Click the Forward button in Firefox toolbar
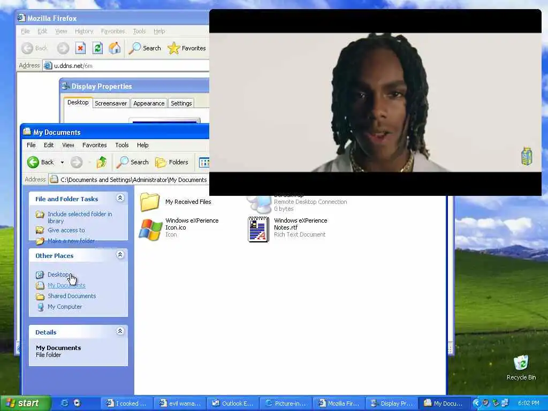This screenshot has width=548, height=411. tap(63, 48)
